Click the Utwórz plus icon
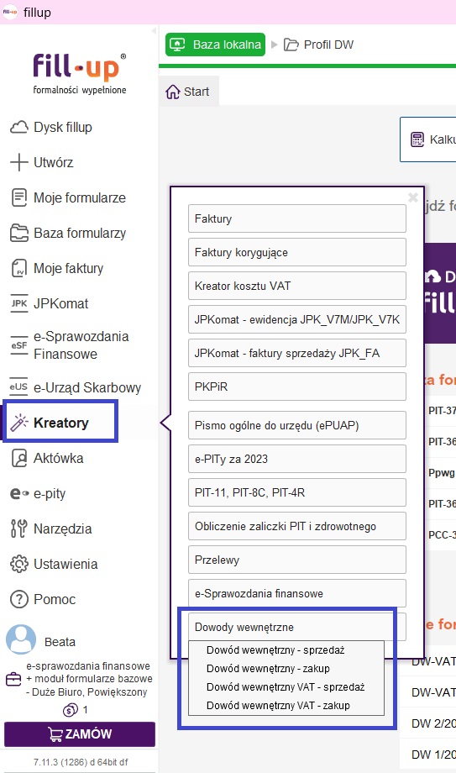Screen dimensions: 456x773 (x=19, y=162)
